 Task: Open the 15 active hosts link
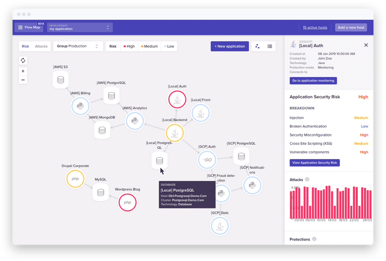click(x=315, y=28)
